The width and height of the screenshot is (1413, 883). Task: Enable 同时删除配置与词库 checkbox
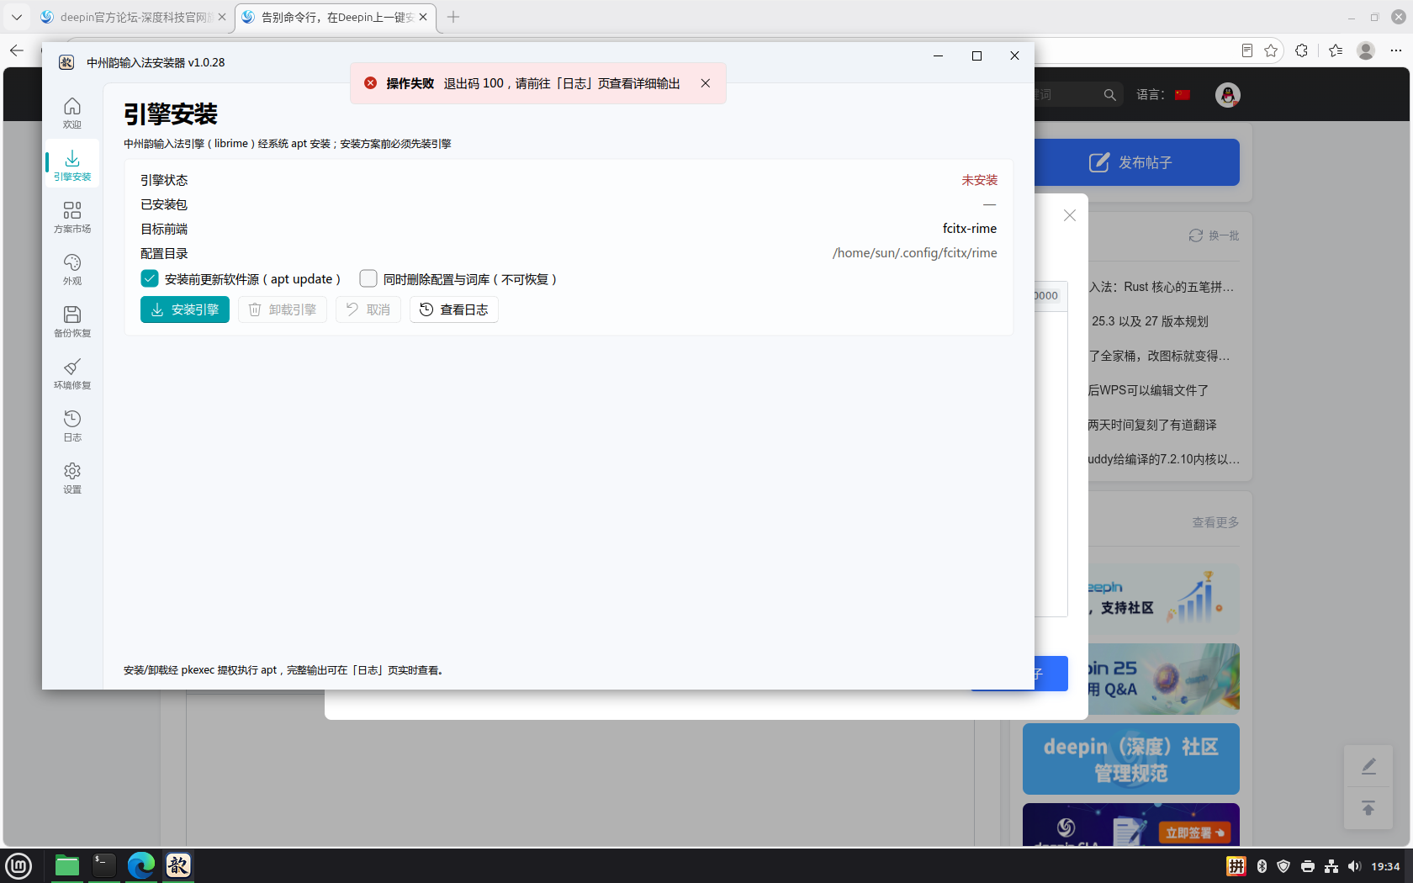coord(368,278)
